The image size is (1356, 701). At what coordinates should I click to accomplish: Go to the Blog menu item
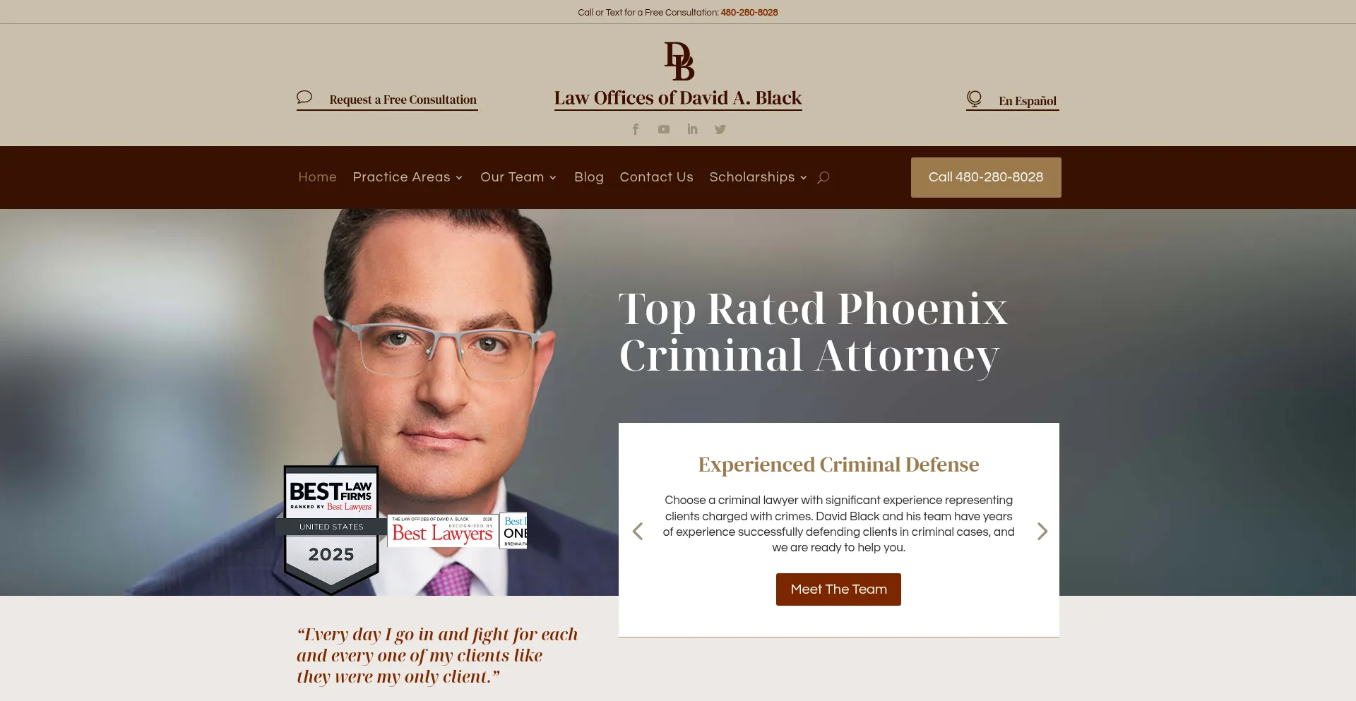(x=589, y=177)
